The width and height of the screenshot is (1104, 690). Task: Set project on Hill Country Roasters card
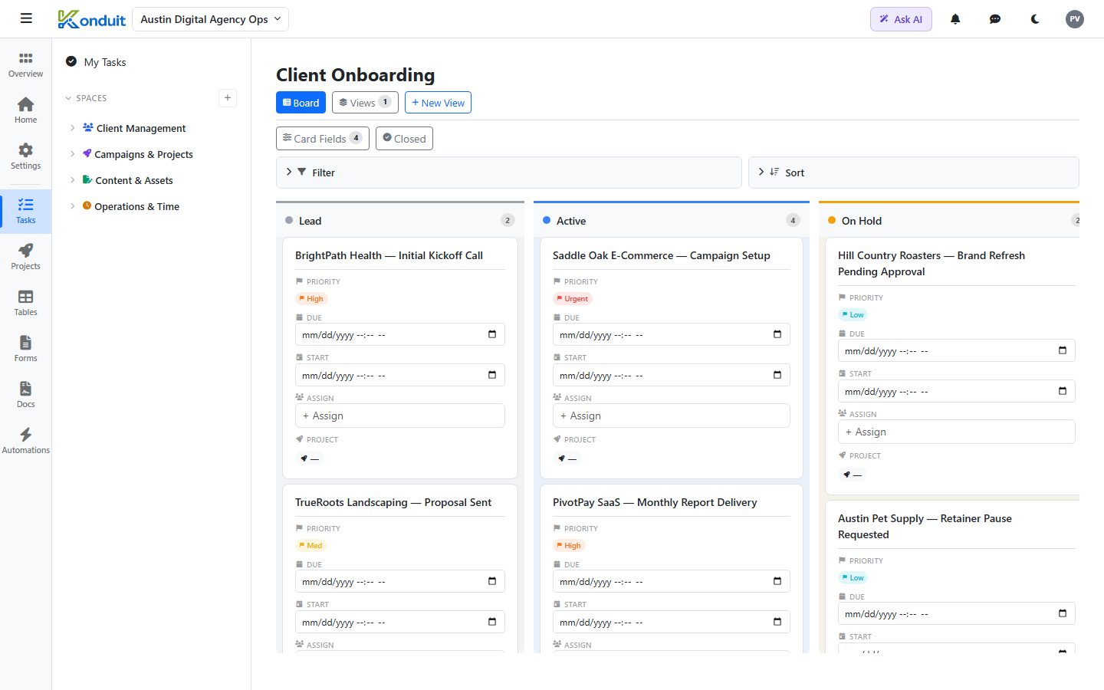pos(853,475)
